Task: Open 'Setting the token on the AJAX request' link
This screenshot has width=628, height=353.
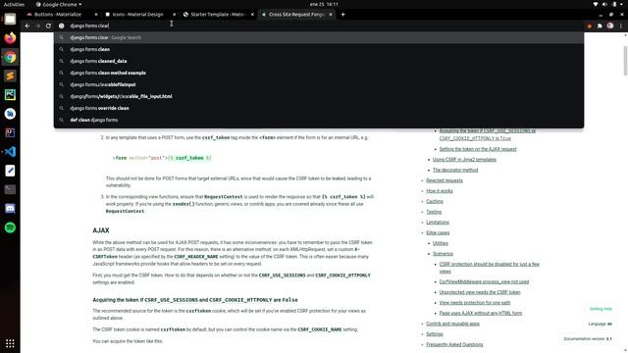Action: [478, 149]
